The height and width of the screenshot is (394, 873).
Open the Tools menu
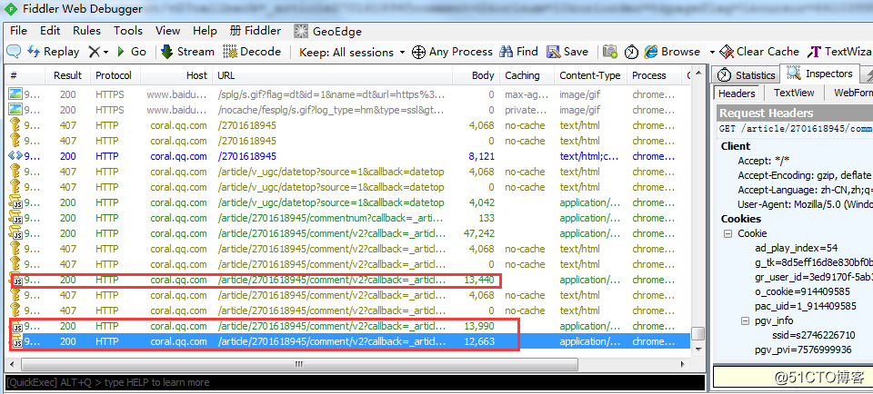[x=128, y=31]
